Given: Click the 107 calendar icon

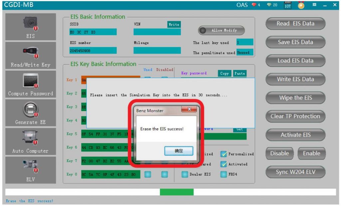Looking at the screenshot, I should 287,5.
